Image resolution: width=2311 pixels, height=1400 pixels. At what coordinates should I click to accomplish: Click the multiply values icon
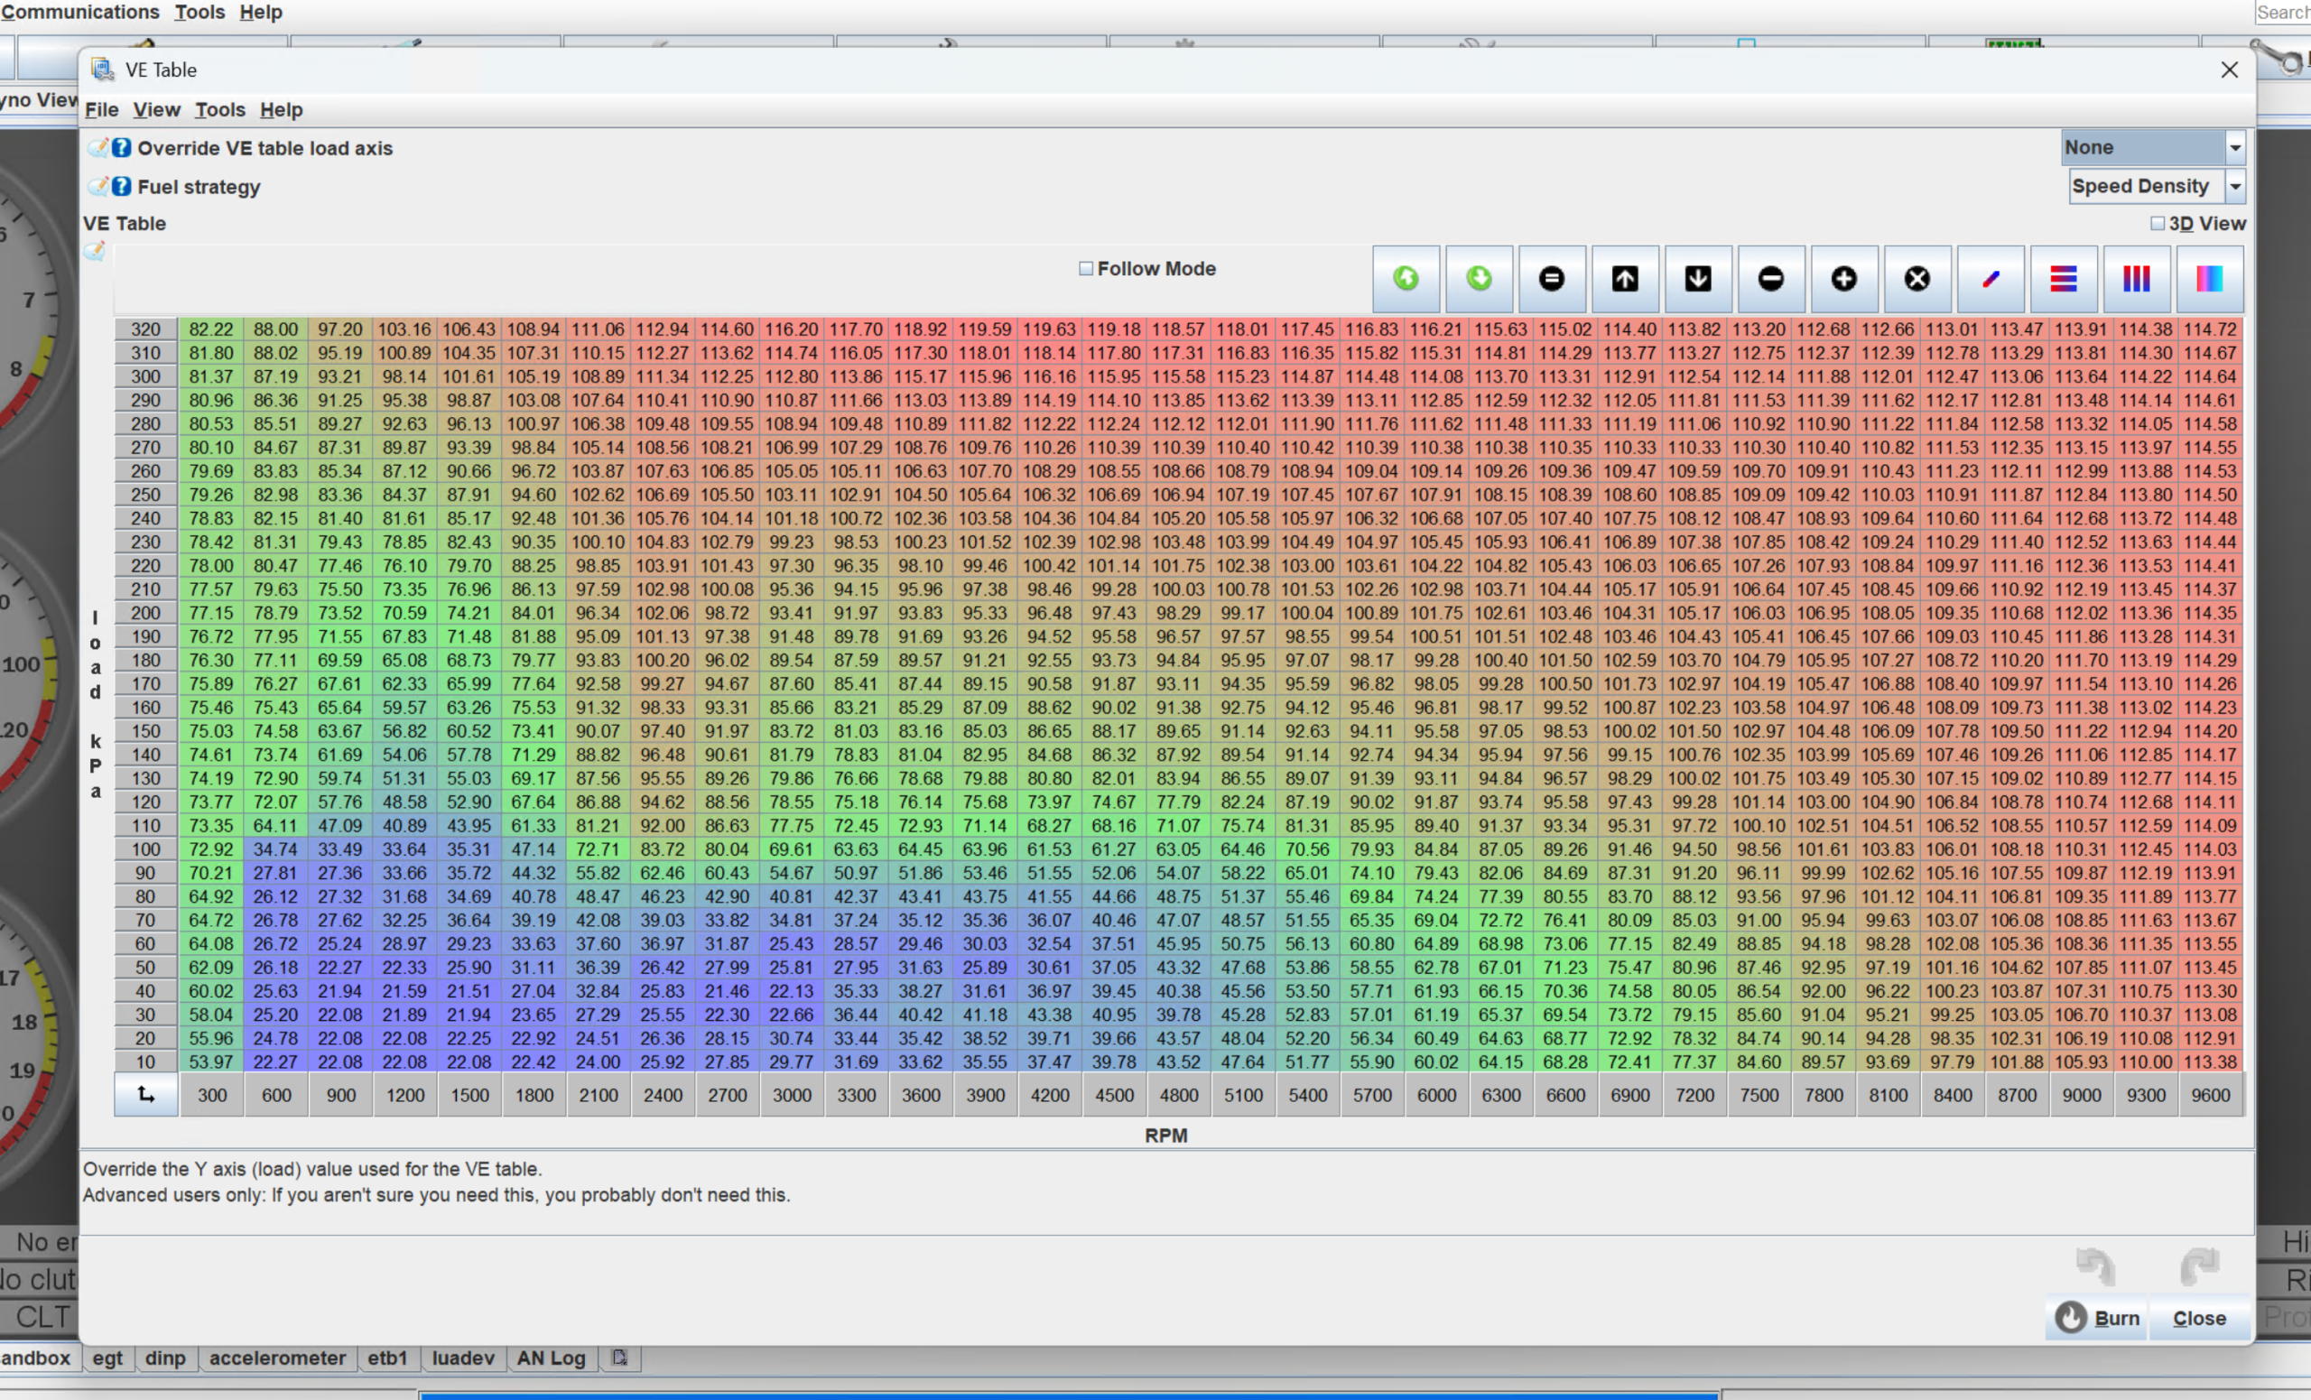click(x=1917, y=279)
